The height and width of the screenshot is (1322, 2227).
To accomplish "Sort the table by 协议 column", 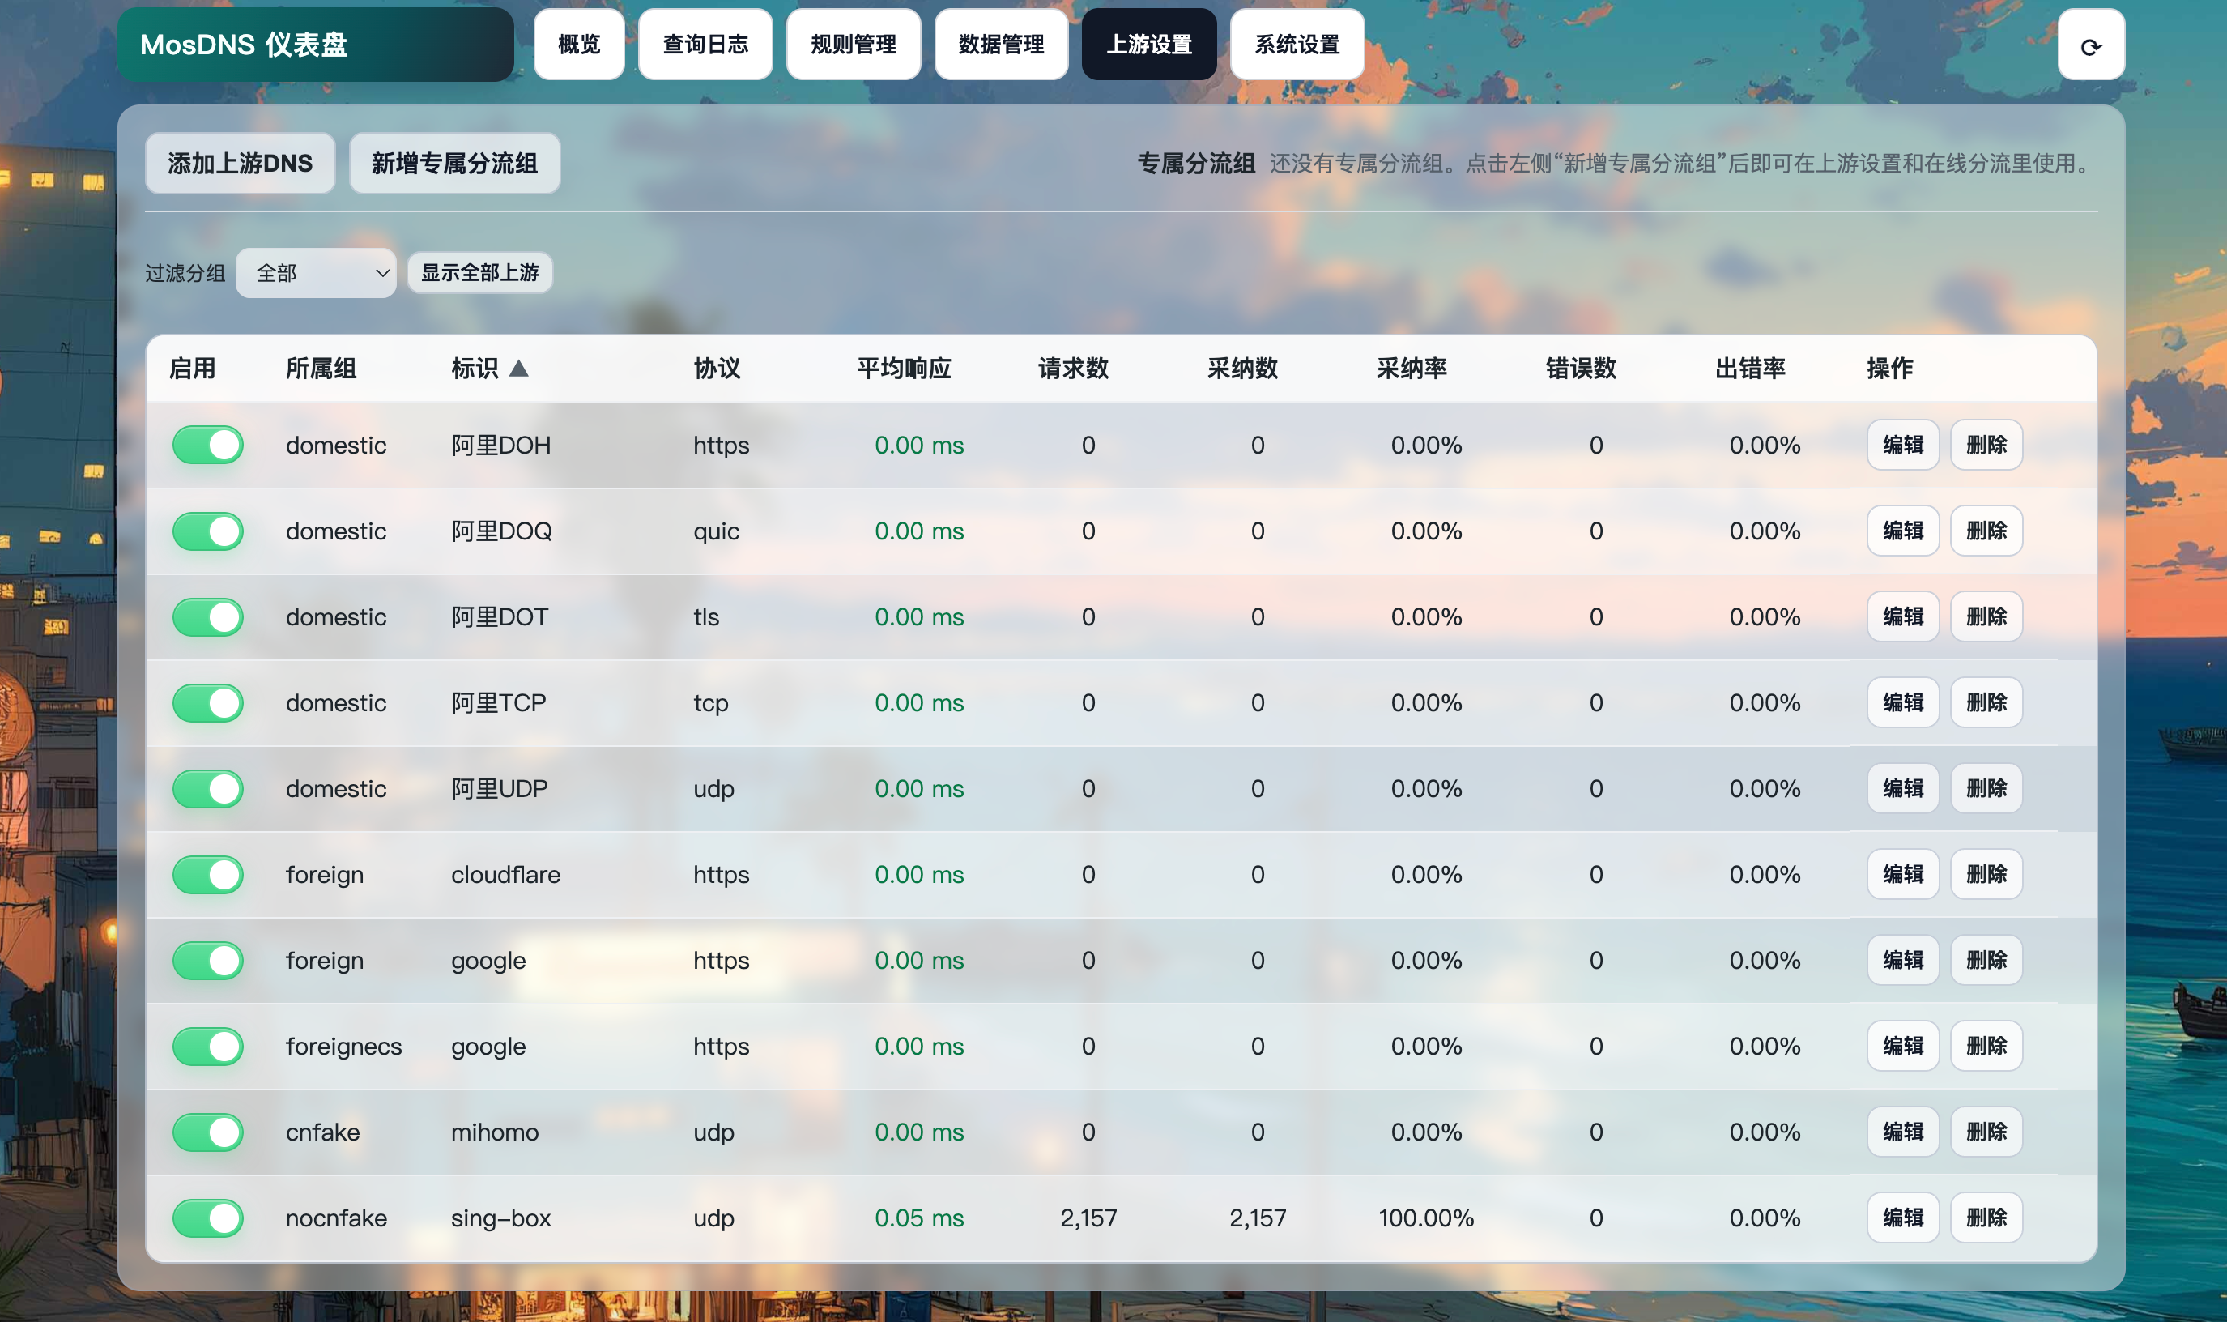I will click(717, 369).
